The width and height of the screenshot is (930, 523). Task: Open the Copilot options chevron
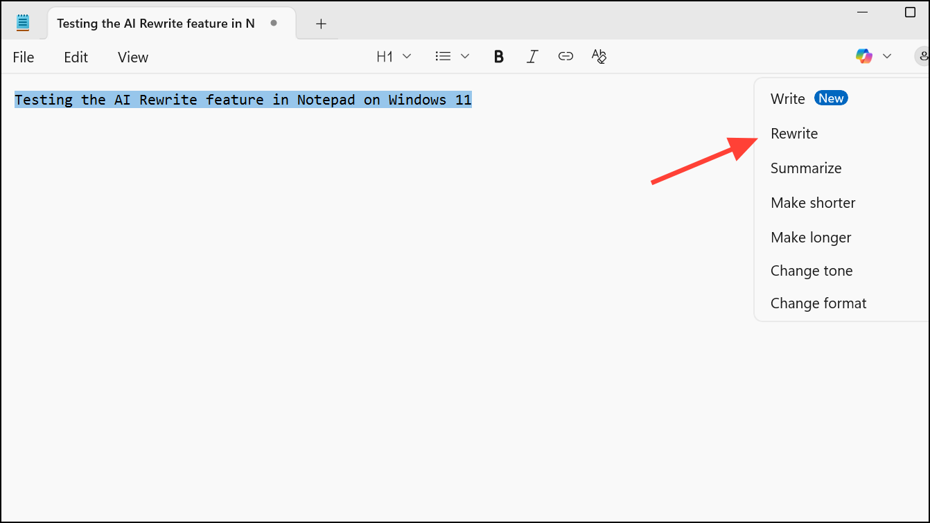point(887,56)
